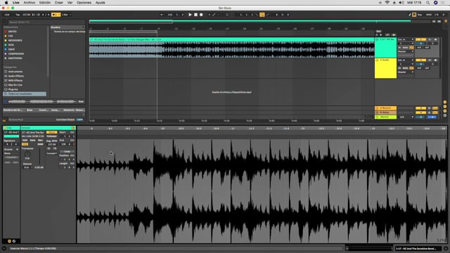Arm the Arrangement Record button
The height and width of the screenshot is (253, 450).
[201, 15]
